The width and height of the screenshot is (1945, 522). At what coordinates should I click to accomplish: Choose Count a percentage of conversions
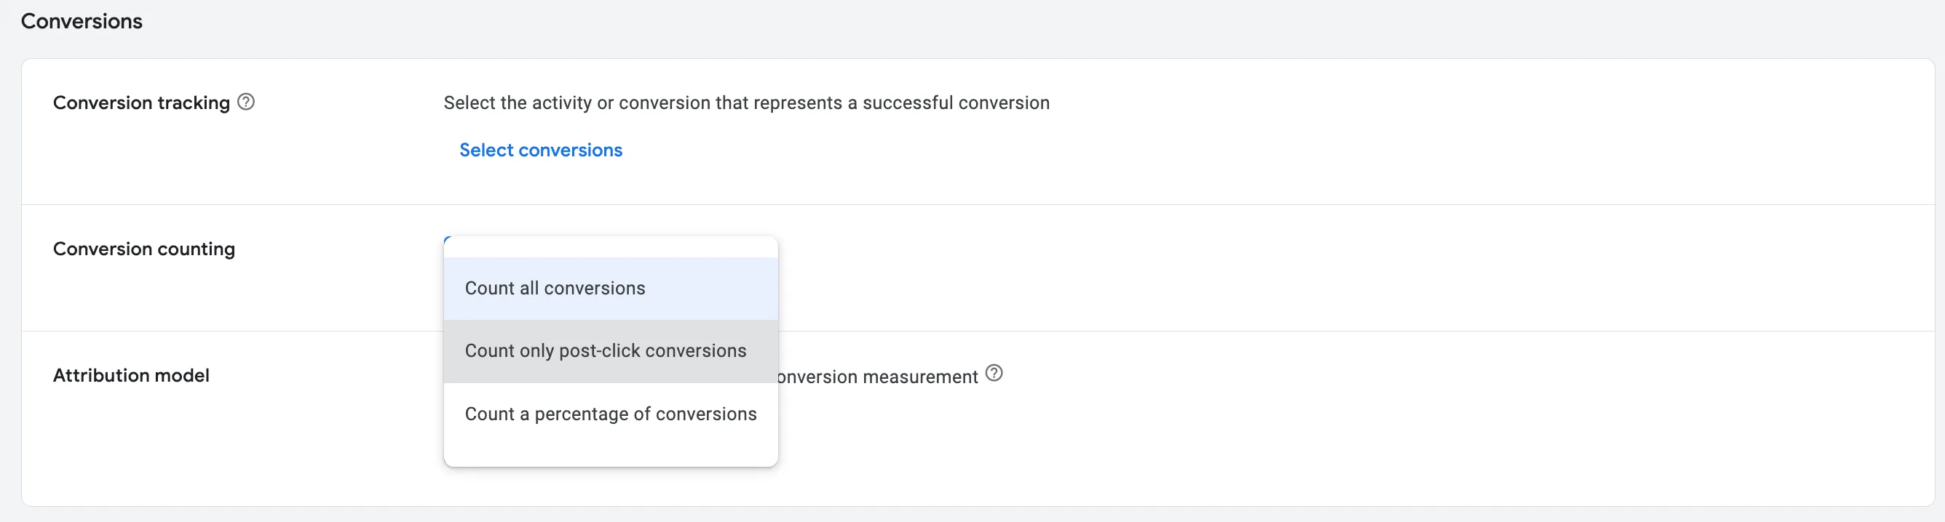point(611,414)
